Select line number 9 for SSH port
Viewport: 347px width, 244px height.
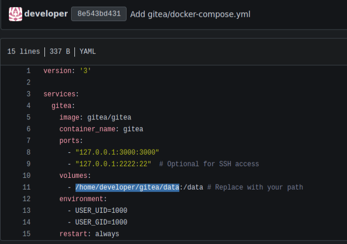28,164
